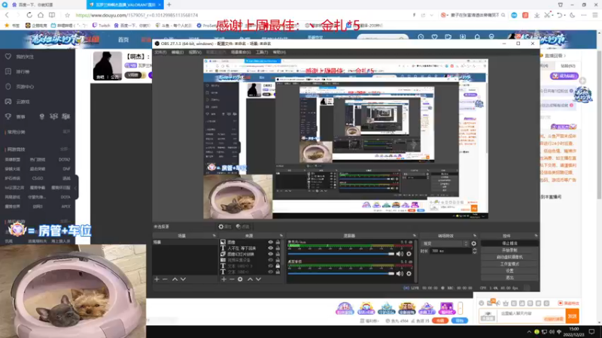Viewport: 602px width, 338px height.
Task: Reload the browser page
Action: pyautogui.click(x=29, y=15)
